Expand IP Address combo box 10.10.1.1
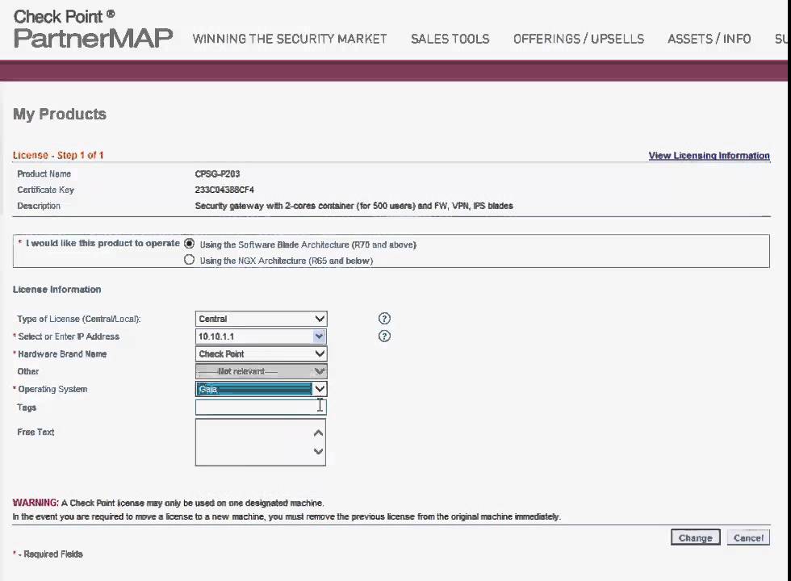 point(319,336)
